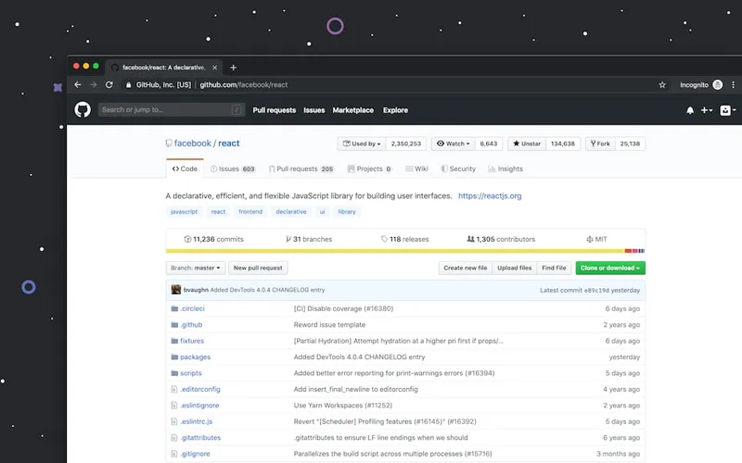
Task: View 11,236 commits
Action: [214, 239]
